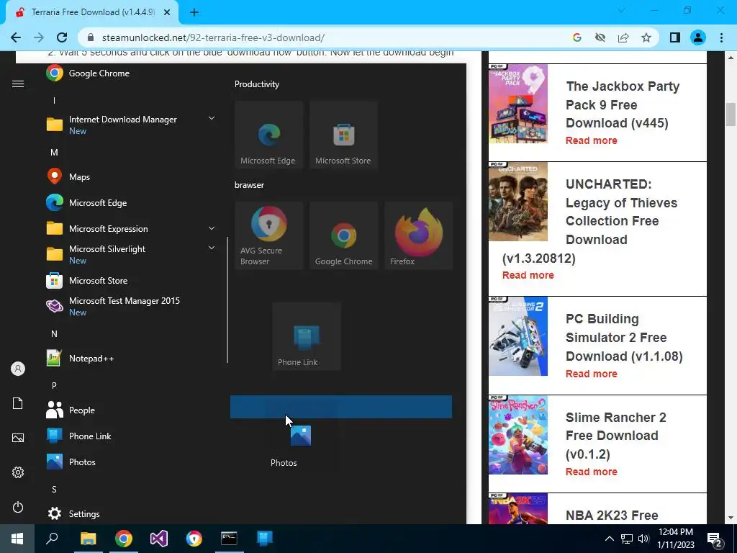Toggle Chrome side panel button
The image size is (737, 553).
point(675,37)
